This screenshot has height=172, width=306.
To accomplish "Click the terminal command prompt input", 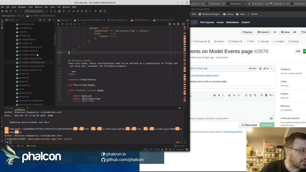I will (x=11, y=142).
